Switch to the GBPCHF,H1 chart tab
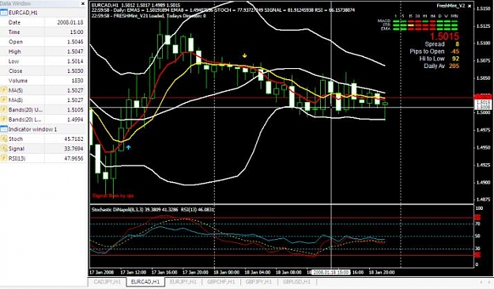Image resolution: width=494 pixels, height=289 pixels. click(x=221, y=282)
